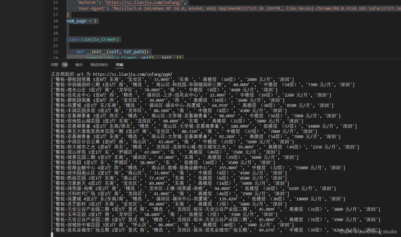This screenshot has width=401, height=237.
Task: Open the 输出 panel tab
Action: pyautogui.click(x=79, y=65)
